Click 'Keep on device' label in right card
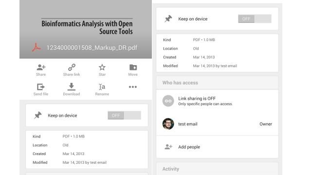This screenshot has height=175, width=311. [x=193, y=19]
